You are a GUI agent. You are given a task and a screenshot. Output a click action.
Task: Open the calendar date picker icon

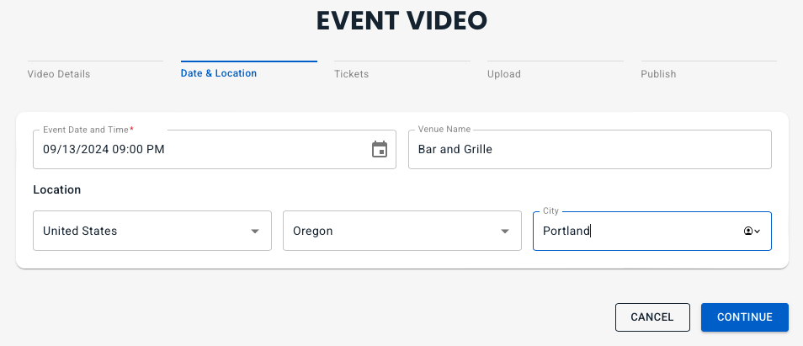(x=380, y=150)
